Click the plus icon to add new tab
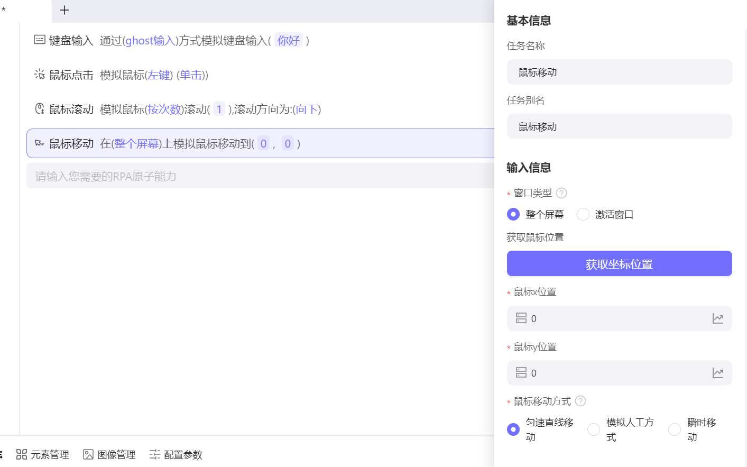Viewport: 747px width, 467px height. pos(64,10)
